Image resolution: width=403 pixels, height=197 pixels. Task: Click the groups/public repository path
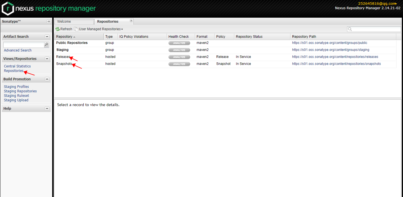click(x=329, y=43)
